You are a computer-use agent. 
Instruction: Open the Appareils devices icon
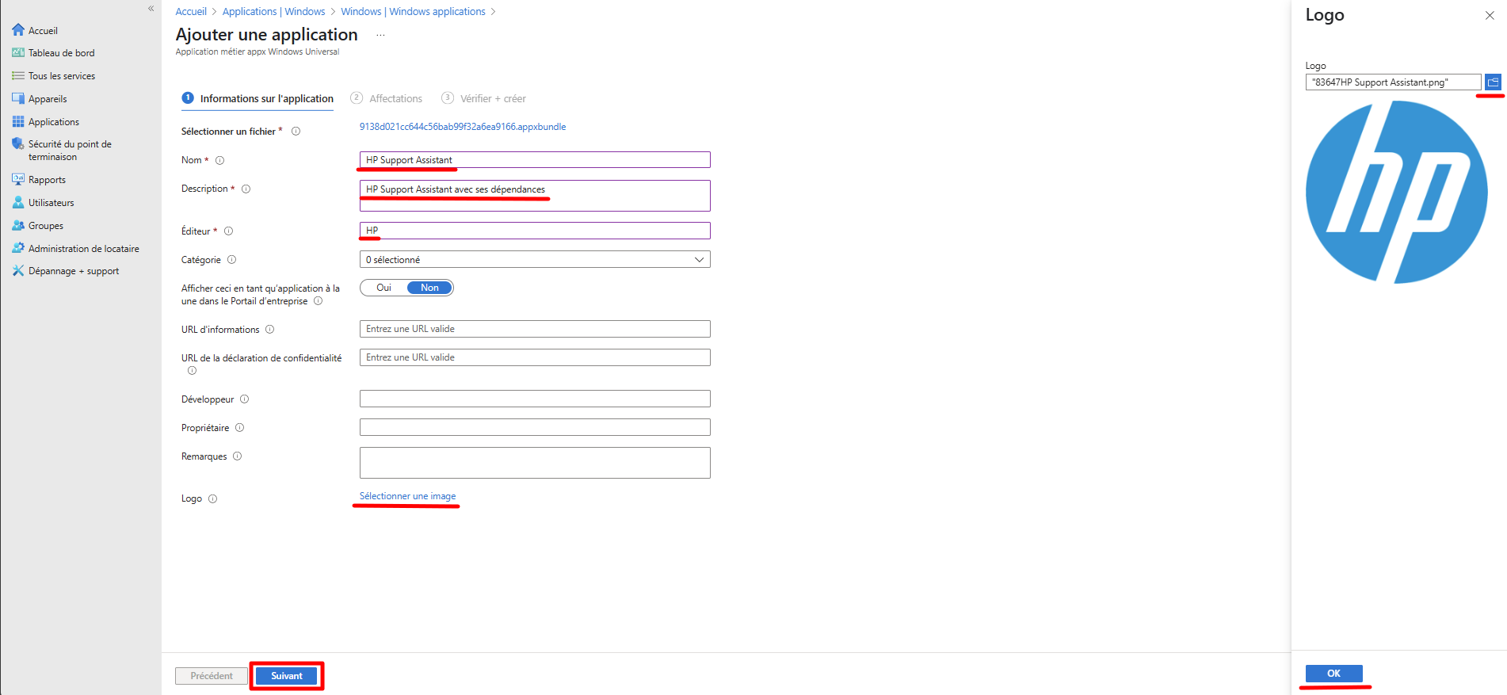[18, 99]
